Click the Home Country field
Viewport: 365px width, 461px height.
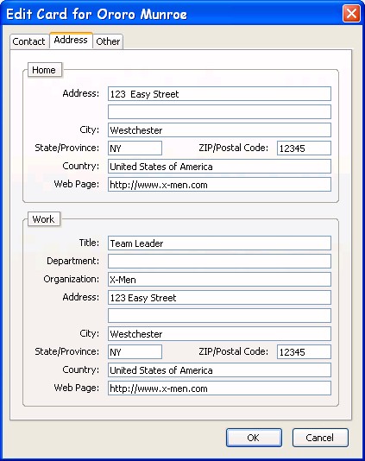[x=219, y=167]
